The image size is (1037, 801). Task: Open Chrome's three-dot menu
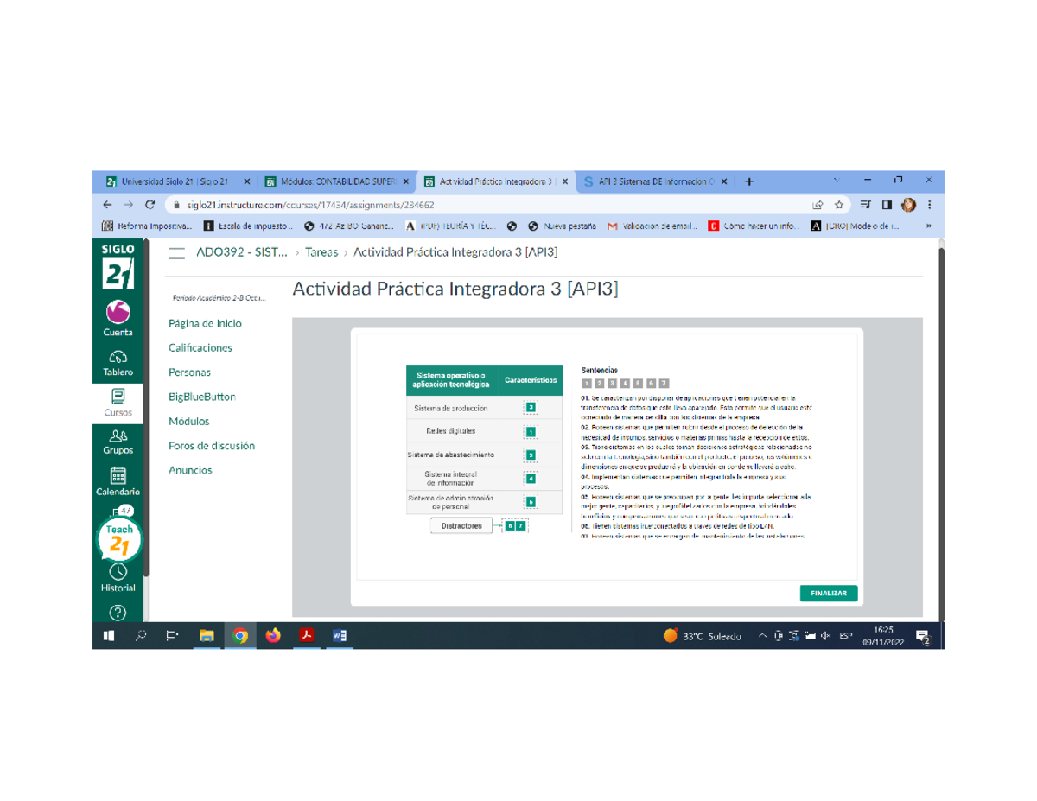tap(928, 205)
